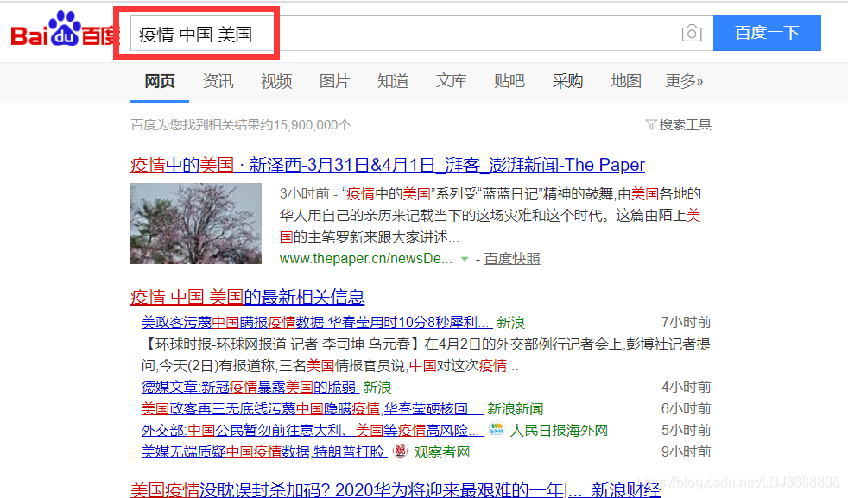Click the 观察者网 source label

pos(442,452)
